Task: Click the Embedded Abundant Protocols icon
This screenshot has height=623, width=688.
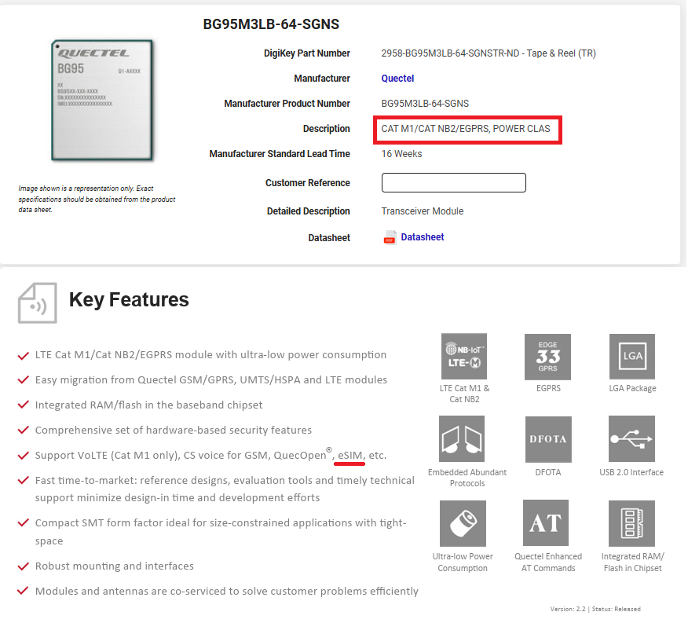Action: point(462,439)
